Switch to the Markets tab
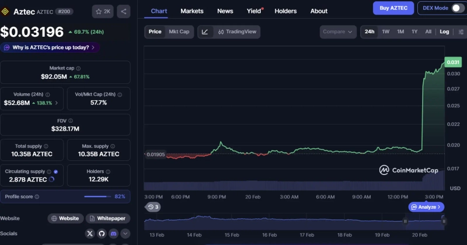 pos(192,11)
